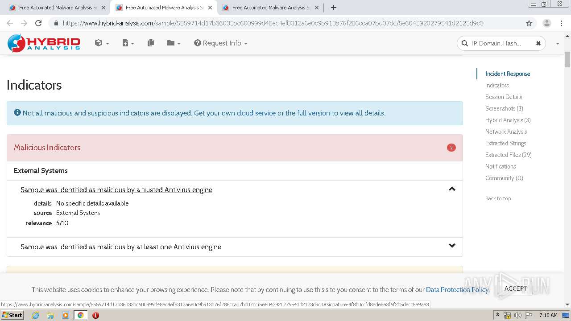Click the browser back arrow

(10, 23)
